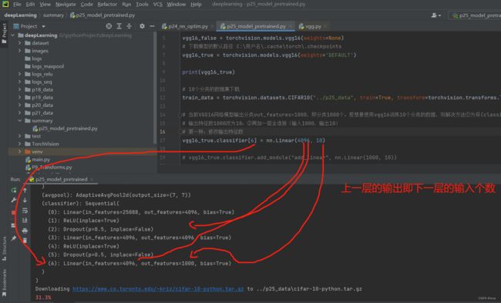The height and width of the screenshot is (303, 501).
Task: Click the up arrow in Run panel
Action: 25,191
